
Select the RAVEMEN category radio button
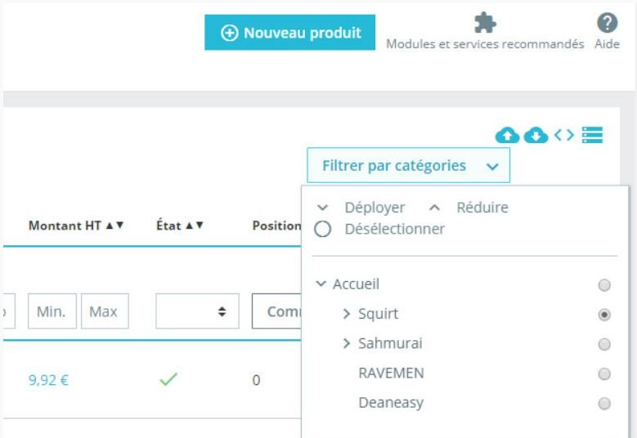604,373
